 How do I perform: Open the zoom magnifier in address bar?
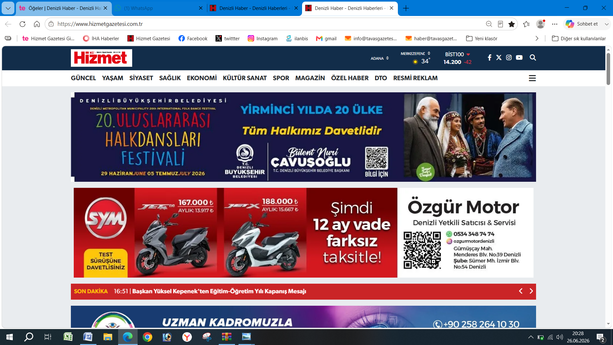pos(489,24)
